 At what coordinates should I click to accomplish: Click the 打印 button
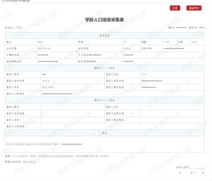175,8
